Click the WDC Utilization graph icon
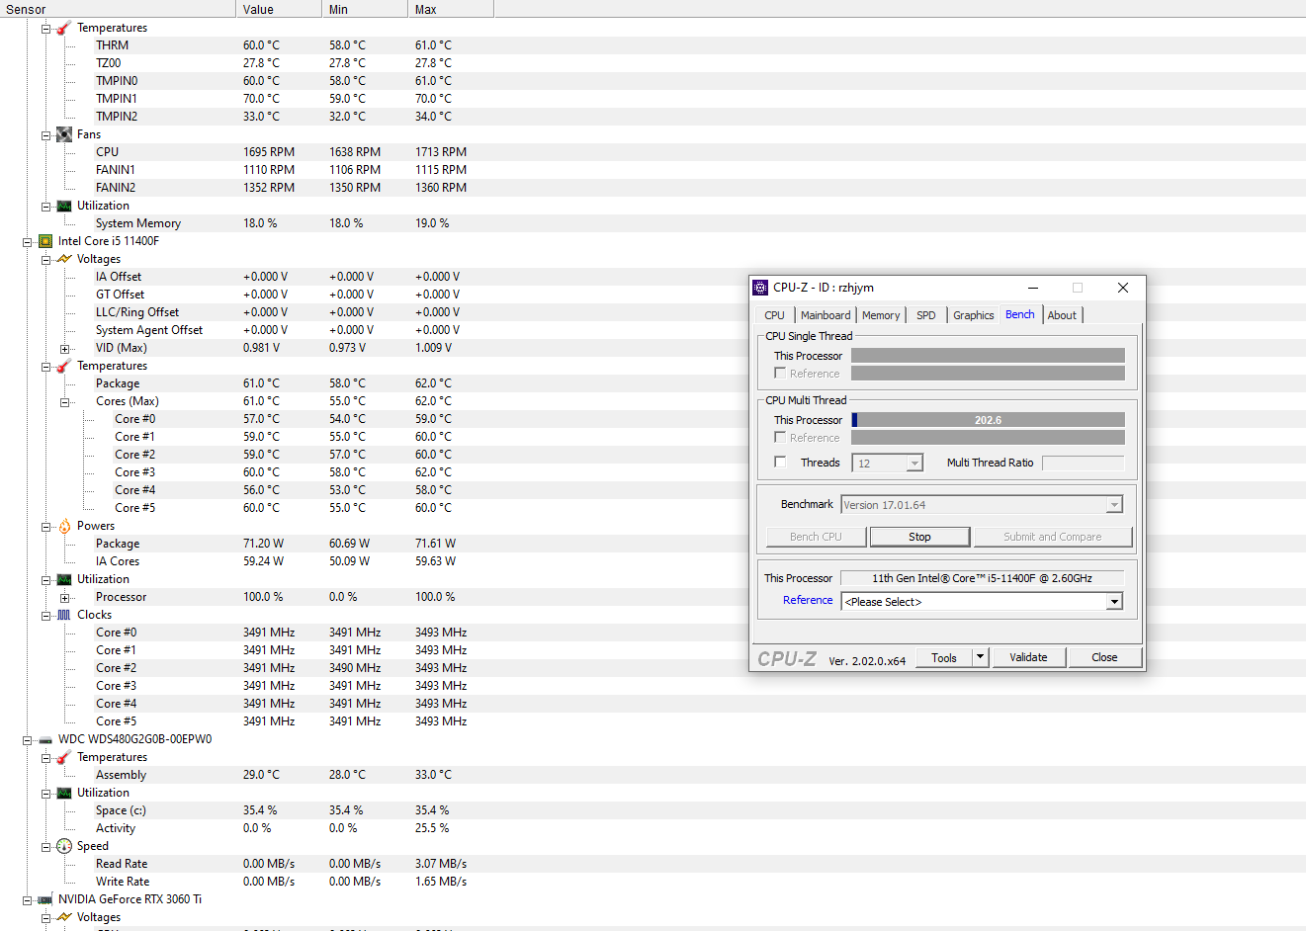Viewport: 1306px width, 931px height. [x=64, y=793]
